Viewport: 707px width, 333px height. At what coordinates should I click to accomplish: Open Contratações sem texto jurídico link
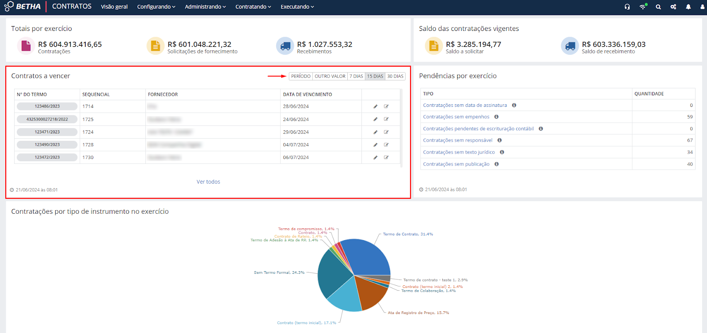[x=459, y=152]
